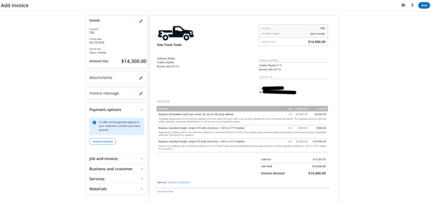Collapse the Payment options section

(141, 110)
